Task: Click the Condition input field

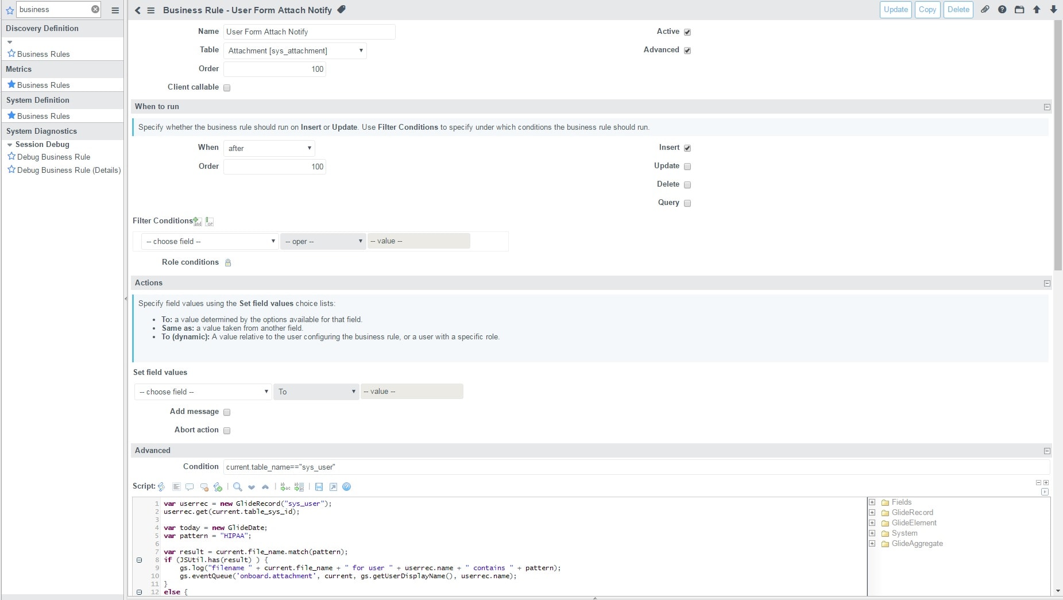Action: coord(636,467)
